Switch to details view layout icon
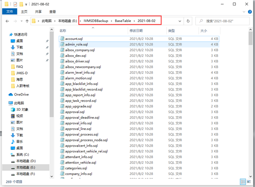Viewport: 255px width, 187px height. (243, 182)
